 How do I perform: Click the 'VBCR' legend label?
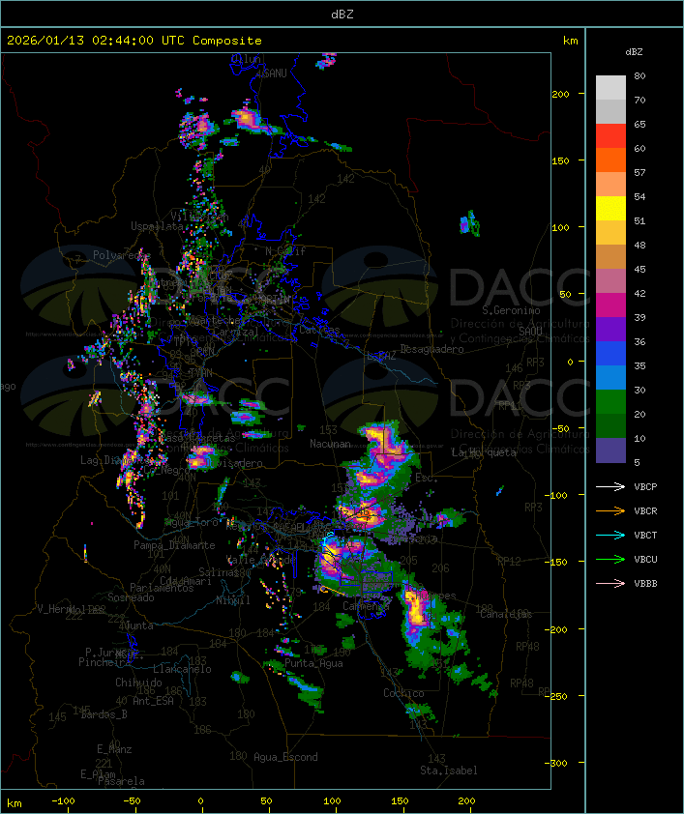click(x=645, y=510)
